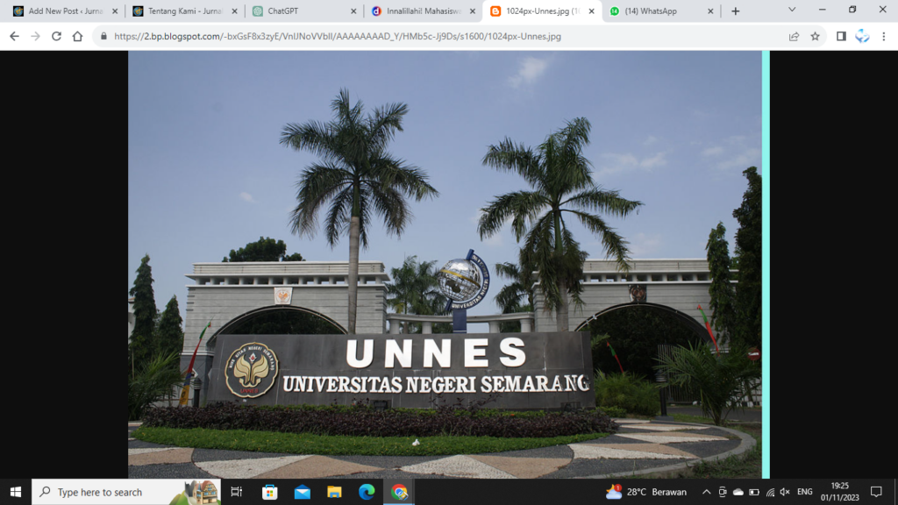Open Google Chrome taskbar icon
The image size is (898, 505).
pyautogui.click(x=399, y=492)
